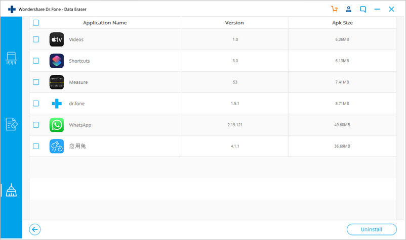
Task: Check the select-all applications checkbox
Action: [x=36, y=23]
